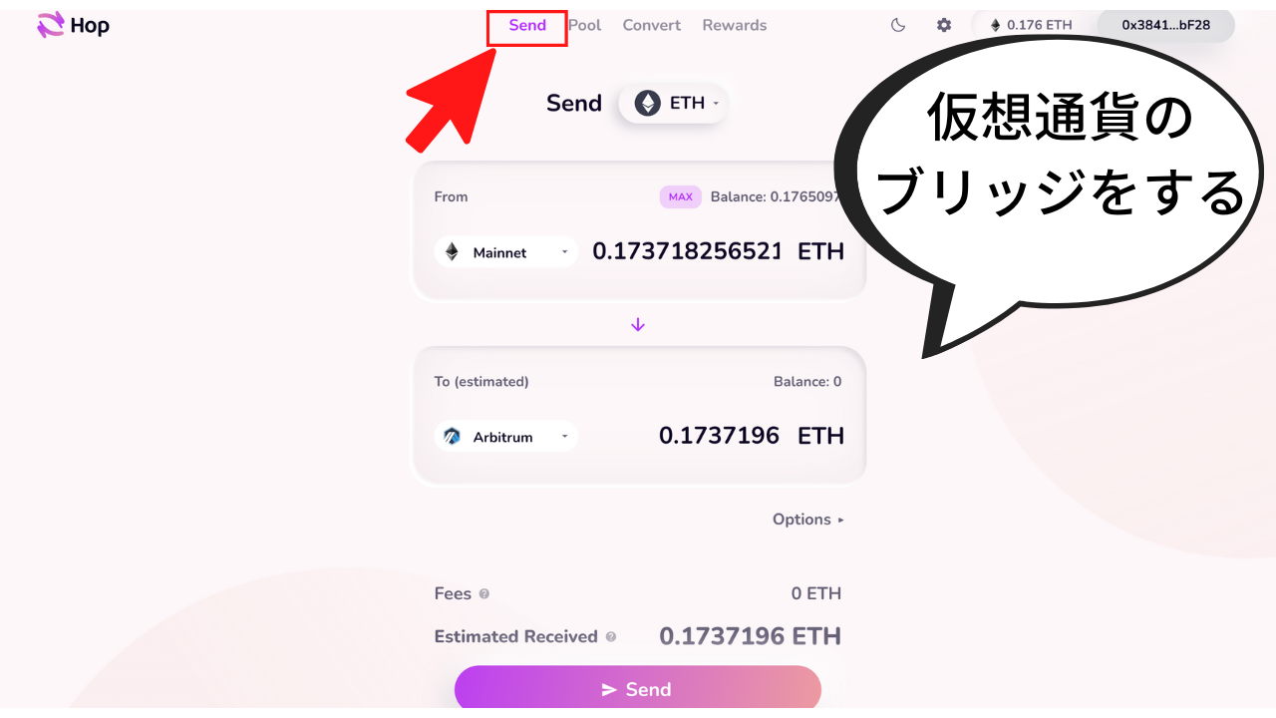Click the gradient Send button

(638, 688)
